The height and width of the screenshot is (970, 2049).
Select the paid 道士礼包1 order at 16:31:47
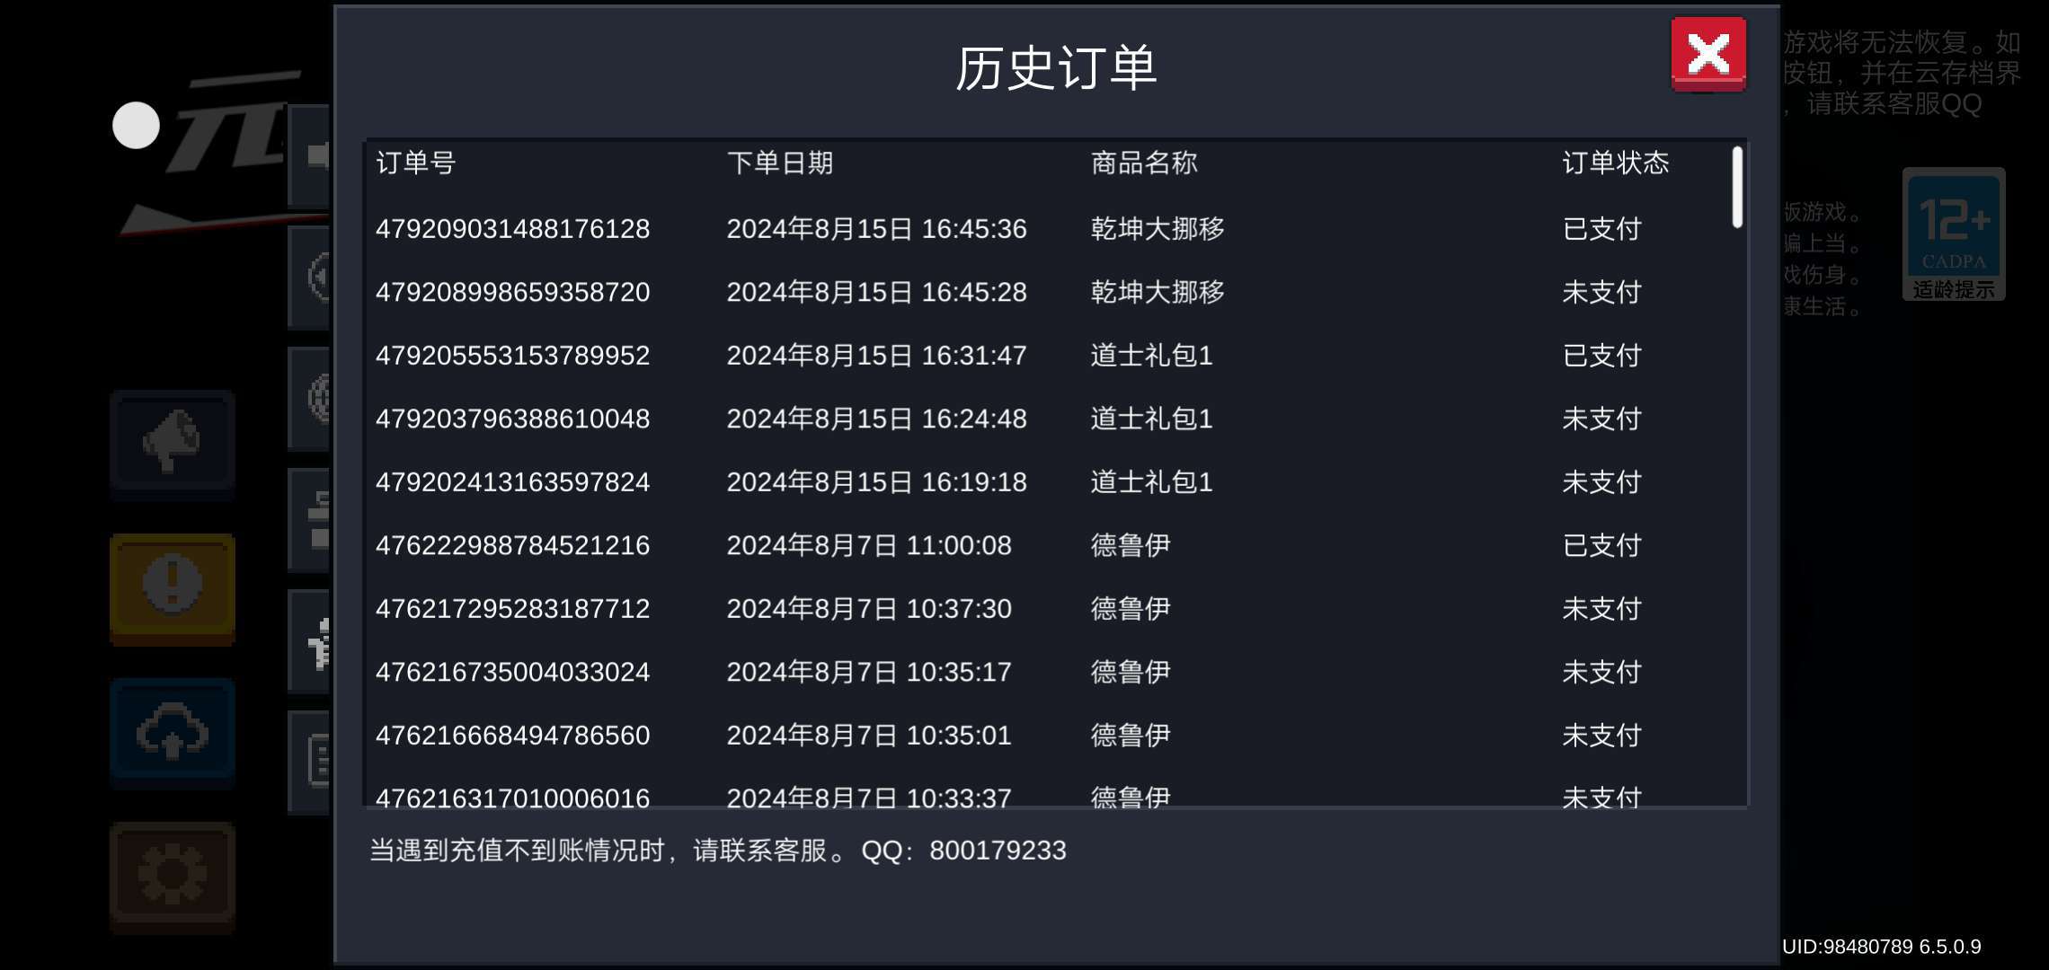[1150, 356]
